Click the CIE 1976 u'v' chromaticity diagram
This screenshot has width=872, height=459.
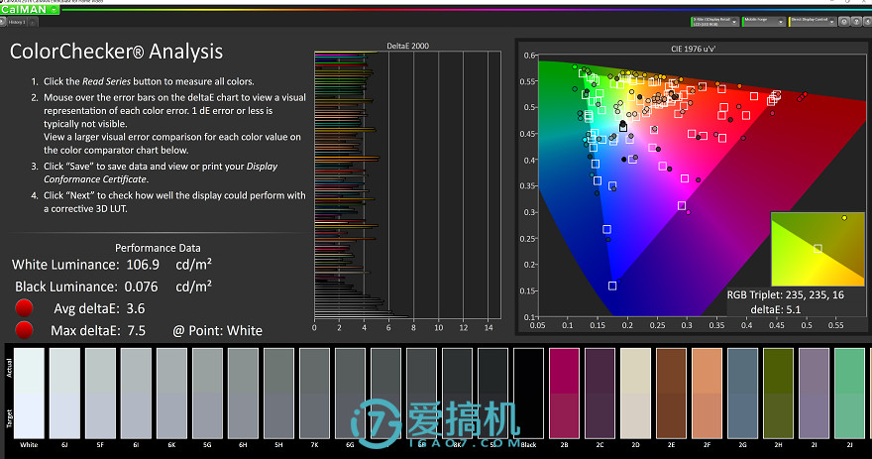(704, 185)
